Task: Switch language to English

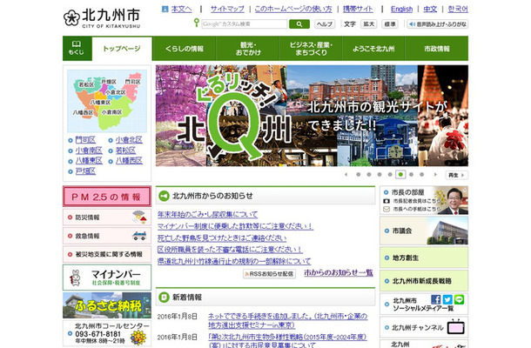Action: 401,10
